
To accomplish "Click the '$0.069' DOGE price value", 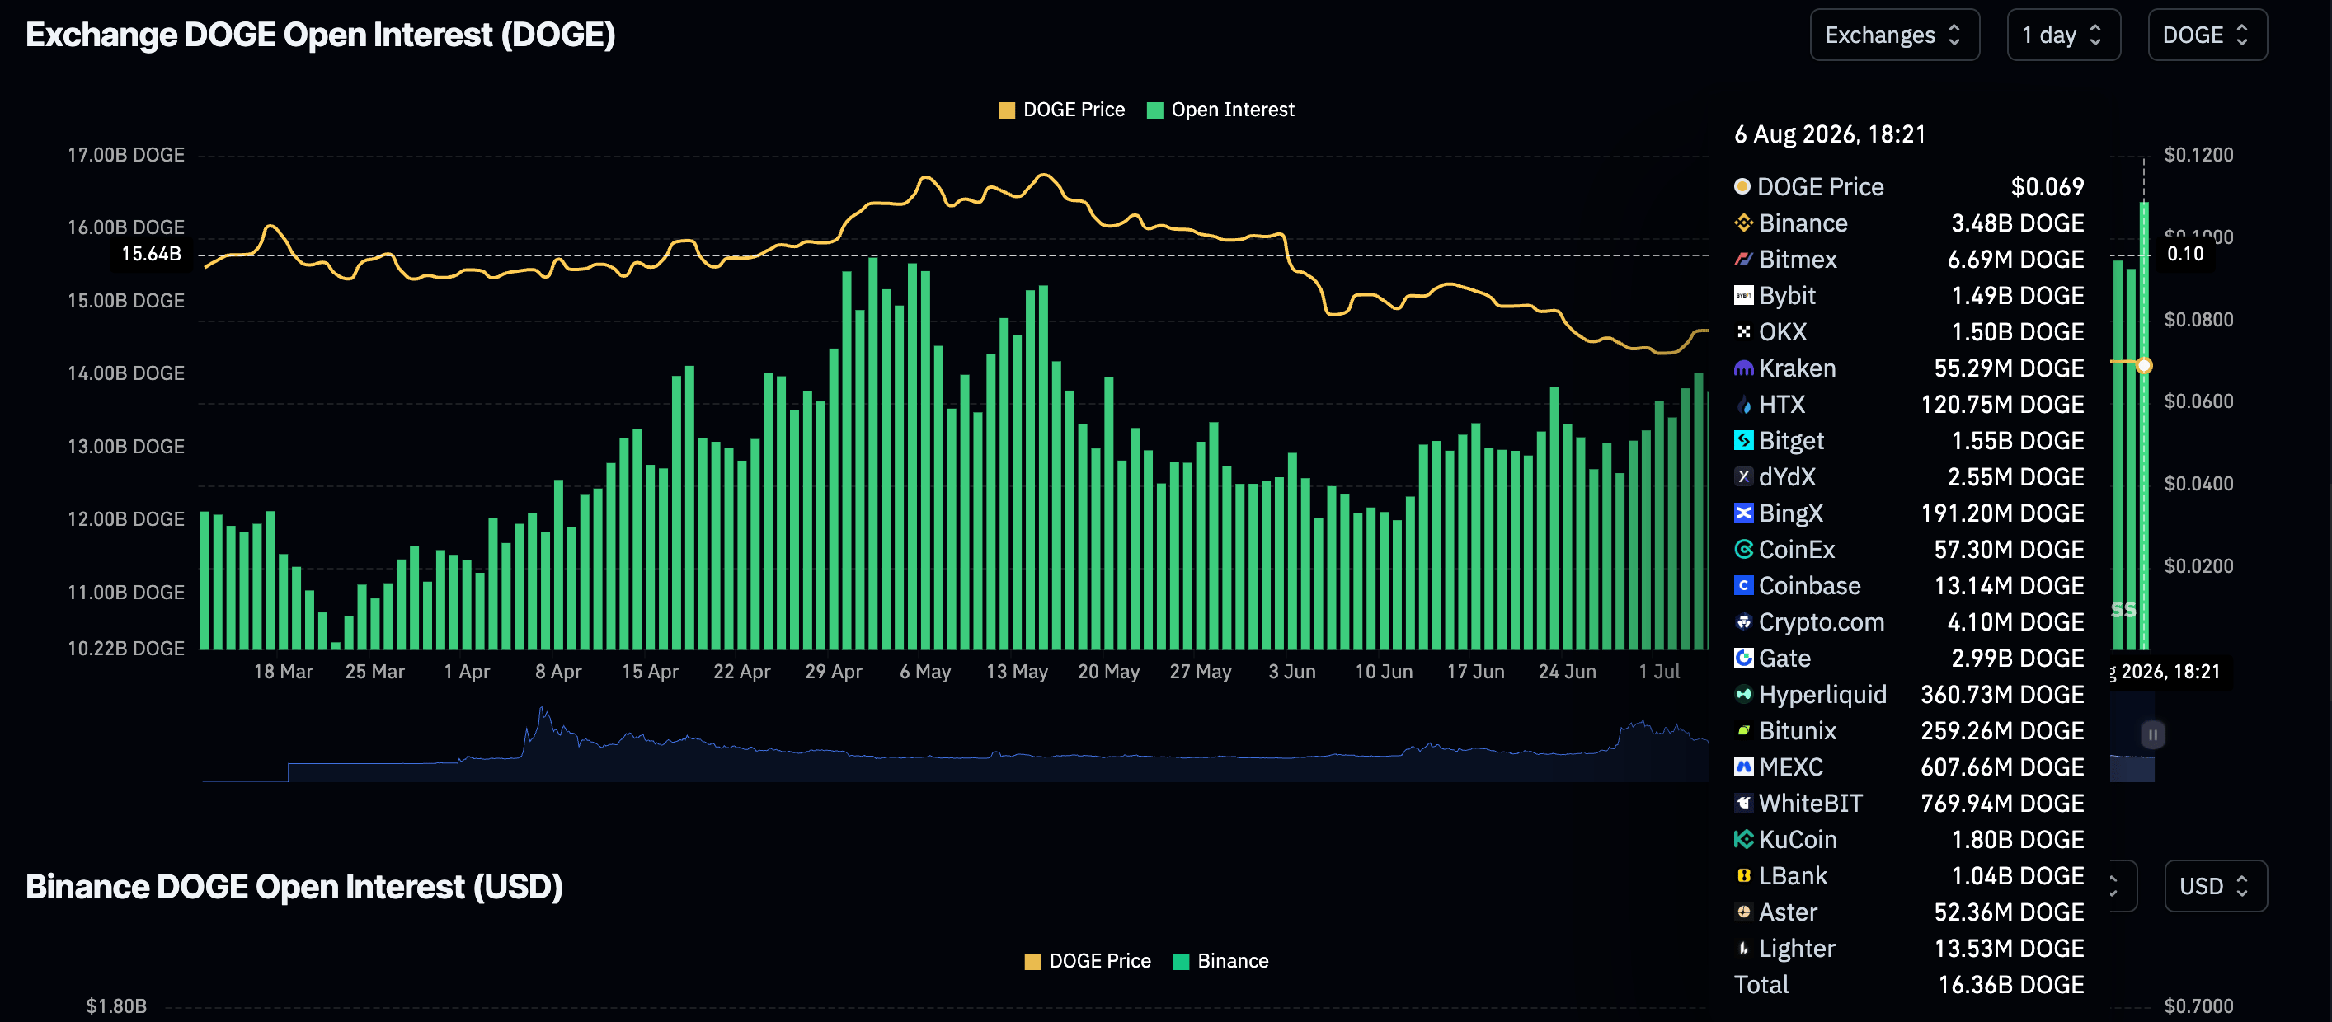I will (2047, 186).
